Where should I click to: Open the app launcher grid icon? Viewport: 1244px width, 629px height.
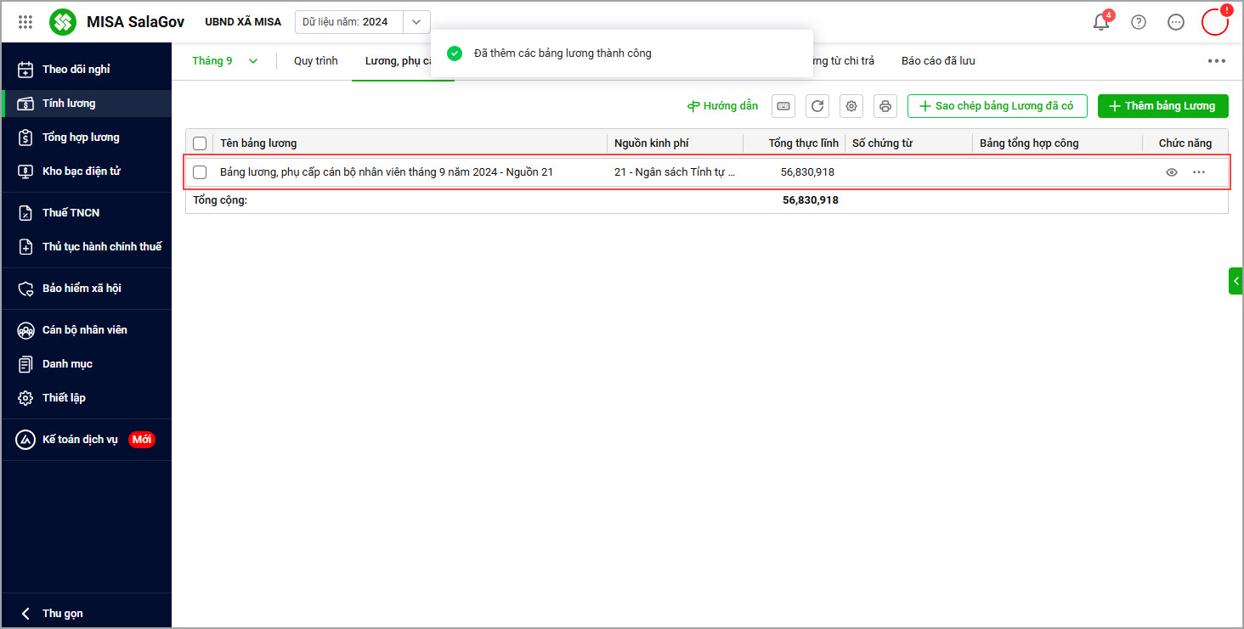point(25,22)
